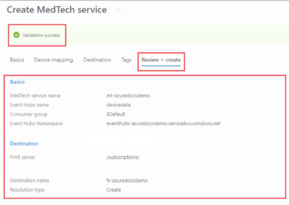Select the Tags tab

pyautogui.click(x=126, y=60)
